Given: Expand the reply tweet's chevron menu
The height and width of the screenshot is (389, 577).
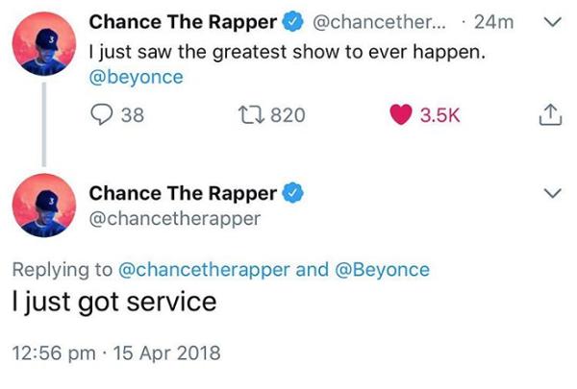Looking at the screenshot, I should 552,193.
